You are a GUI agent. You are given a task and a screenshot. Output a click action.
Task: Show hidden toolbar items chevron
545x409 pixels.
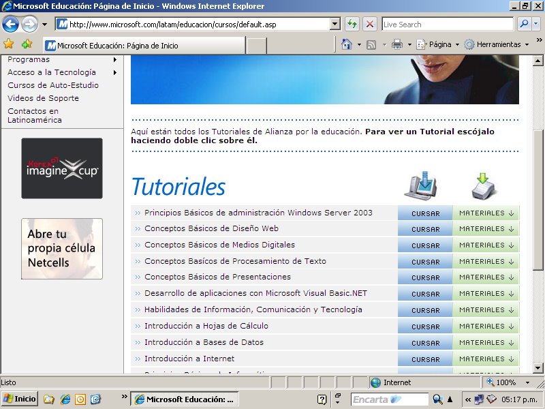coord(539,40)
